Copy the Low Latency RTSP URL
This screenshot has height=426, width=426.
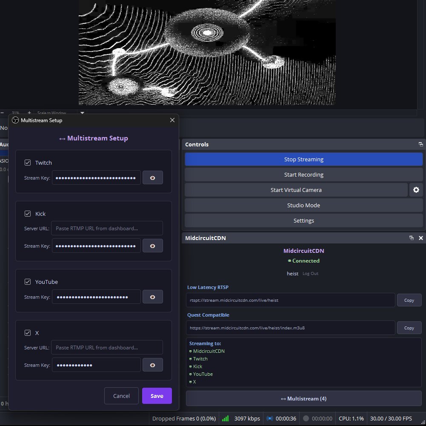tap(409, 300)
